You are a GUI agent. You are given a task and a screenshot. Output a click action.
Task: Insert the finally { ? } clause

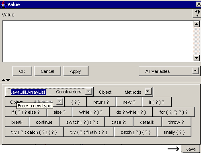pos(174,132)
